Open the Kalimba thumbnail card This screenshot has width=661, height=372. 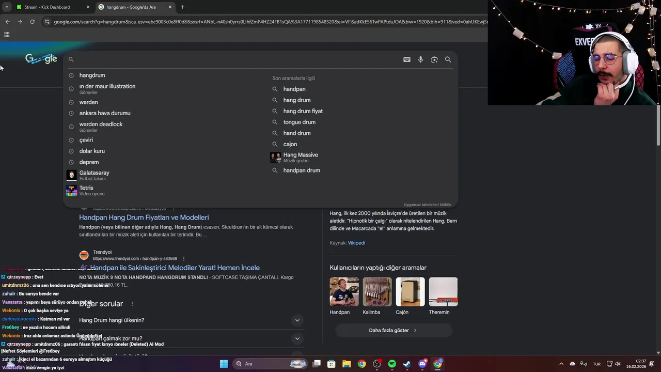pos(377,296)
